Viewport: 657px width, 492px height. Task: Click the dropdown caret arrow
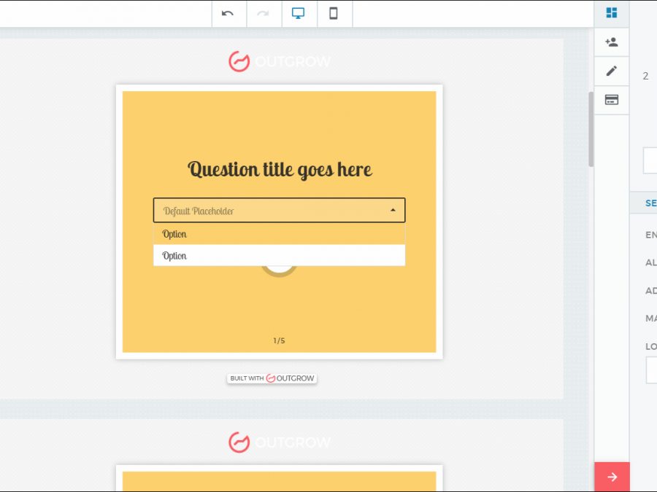point(393,211)
